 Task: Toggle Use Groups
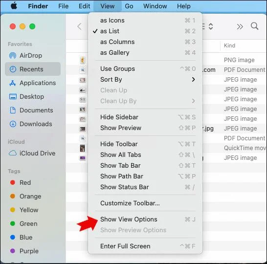pyautogui.click(x=145, y=69)
